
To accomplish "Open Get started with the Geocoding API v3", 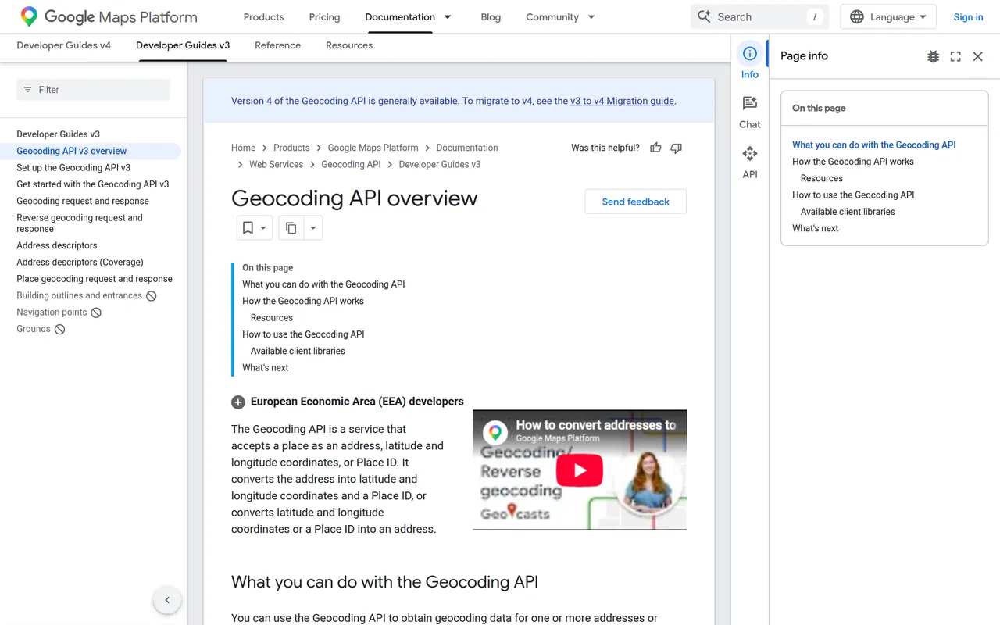I will point(93,184).
